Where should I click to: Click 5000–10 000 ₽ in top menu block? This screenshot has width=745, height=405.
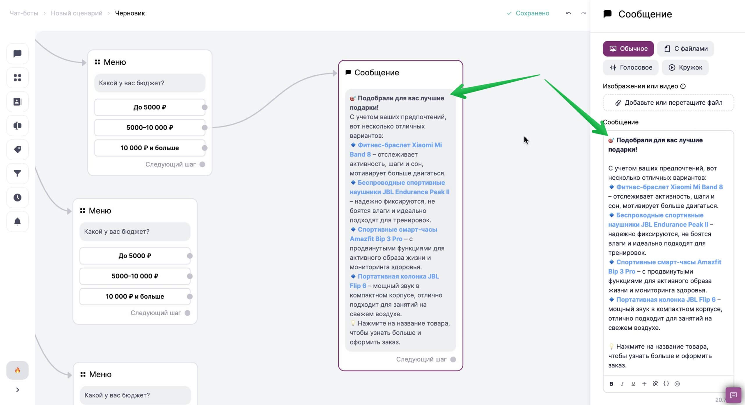[x=150, y=127]
